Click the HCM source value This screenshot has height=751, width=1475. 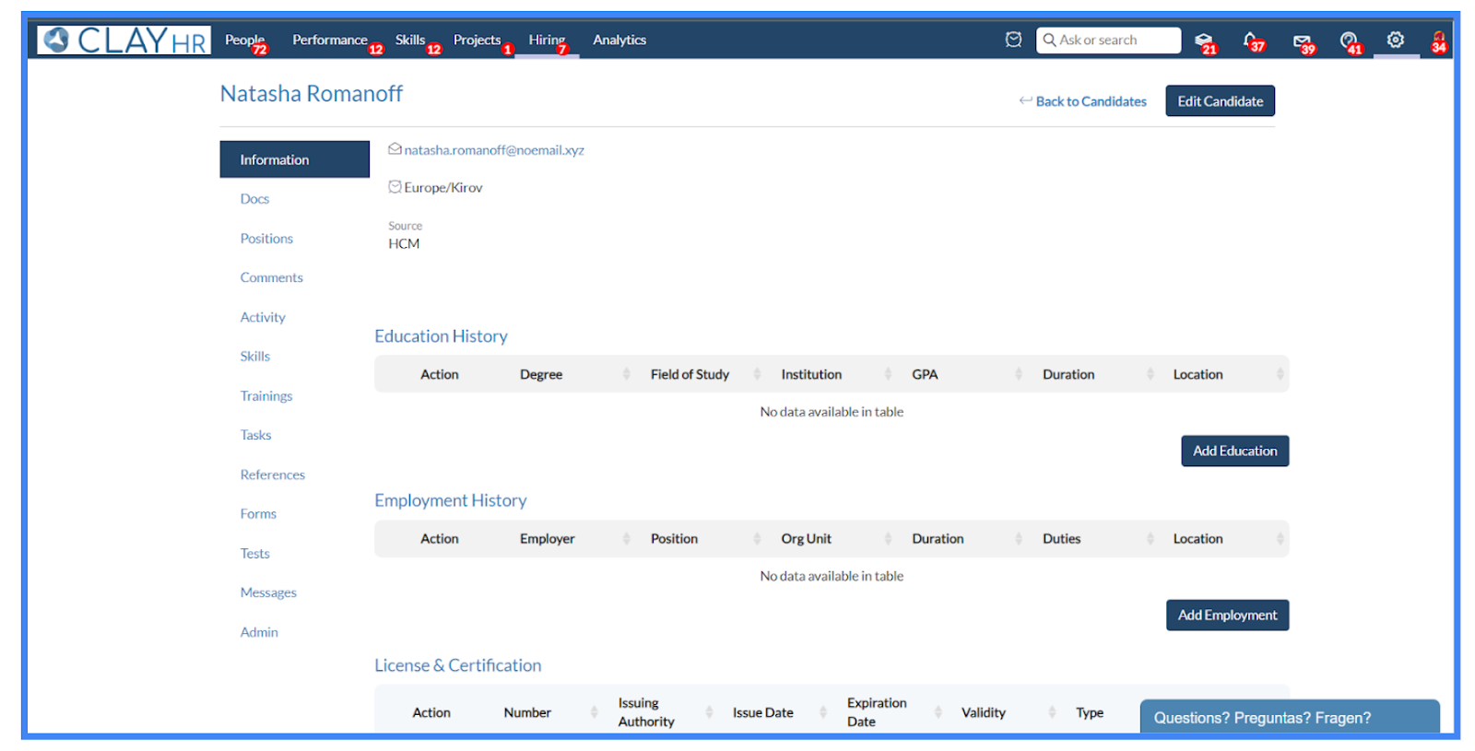pos(404,243)
